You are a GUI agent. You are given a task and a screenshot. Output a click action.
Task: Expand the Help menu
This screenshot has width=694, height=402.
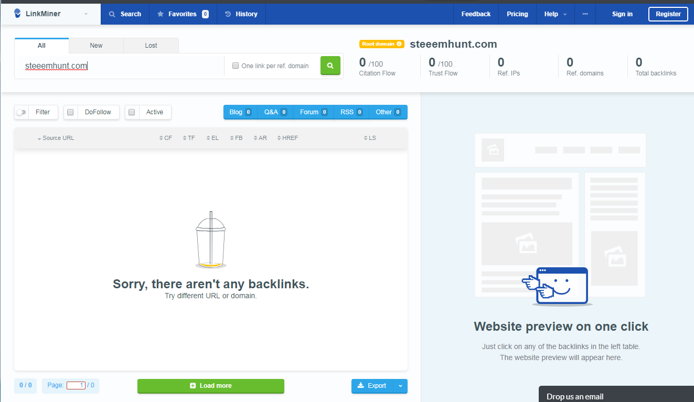pos(556,14)
